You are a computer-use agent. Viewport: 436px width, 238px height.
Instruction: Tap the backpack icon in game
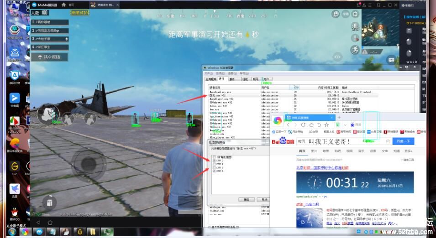click(49, 202)
